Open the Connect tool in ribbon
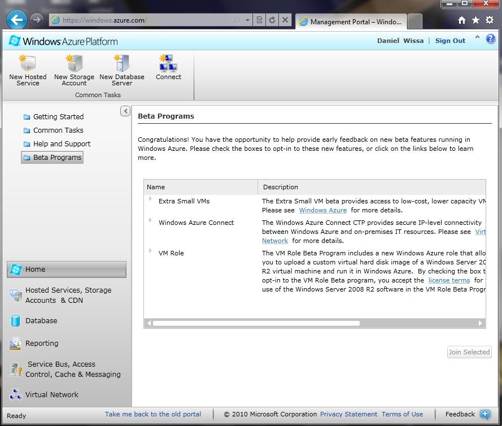Screen dimensions: 502x426 [168, 67]
